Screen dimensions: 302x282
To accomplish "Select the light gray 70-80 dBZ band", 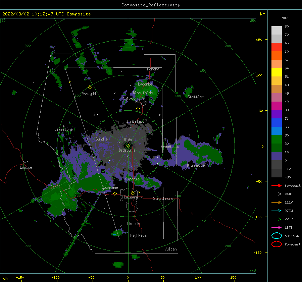I will (276, 31).
